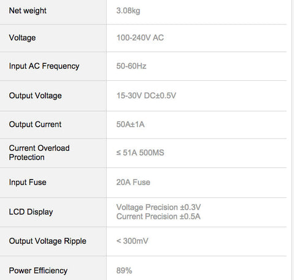Click the Output Current label
This screenshot has height=280, width=294.
[35, 124]
